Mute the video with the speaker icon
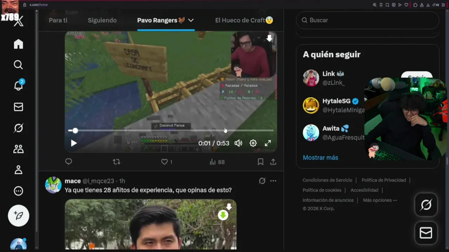Screen dimensions: 449x252 [x=239, y=143]
